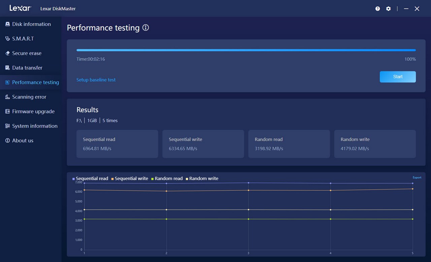The image size is (431, 262).
Task: Click the Results heading
Action: point(87,110)
